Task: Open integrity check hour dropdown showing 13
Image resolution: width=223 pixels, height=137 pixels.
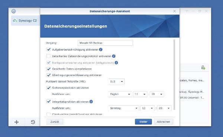Action: pos(147,108)
